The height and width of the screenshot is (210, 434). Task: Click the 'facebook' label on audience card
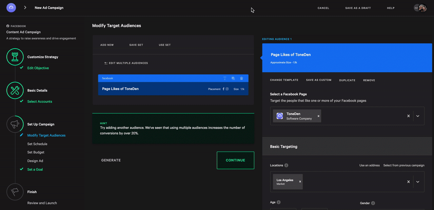pyautogui.click(x=107, y=78)
